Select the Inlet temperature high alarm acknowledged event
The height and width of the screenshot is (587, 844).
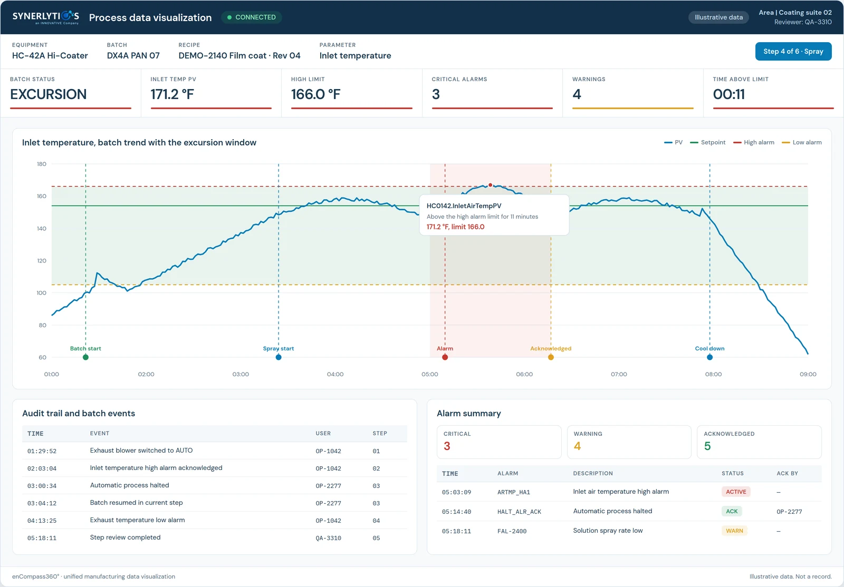pyautogui.click(x=215, y=468)
